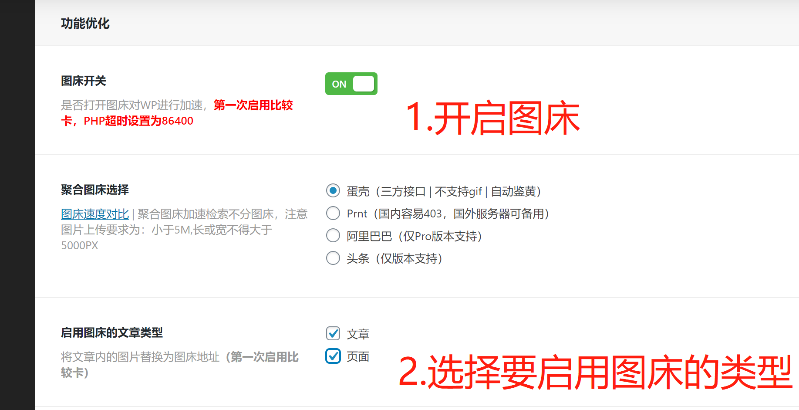799x410 pixels.
Task: Click the ON label on the switch
Action: click(x=340, y=84)
